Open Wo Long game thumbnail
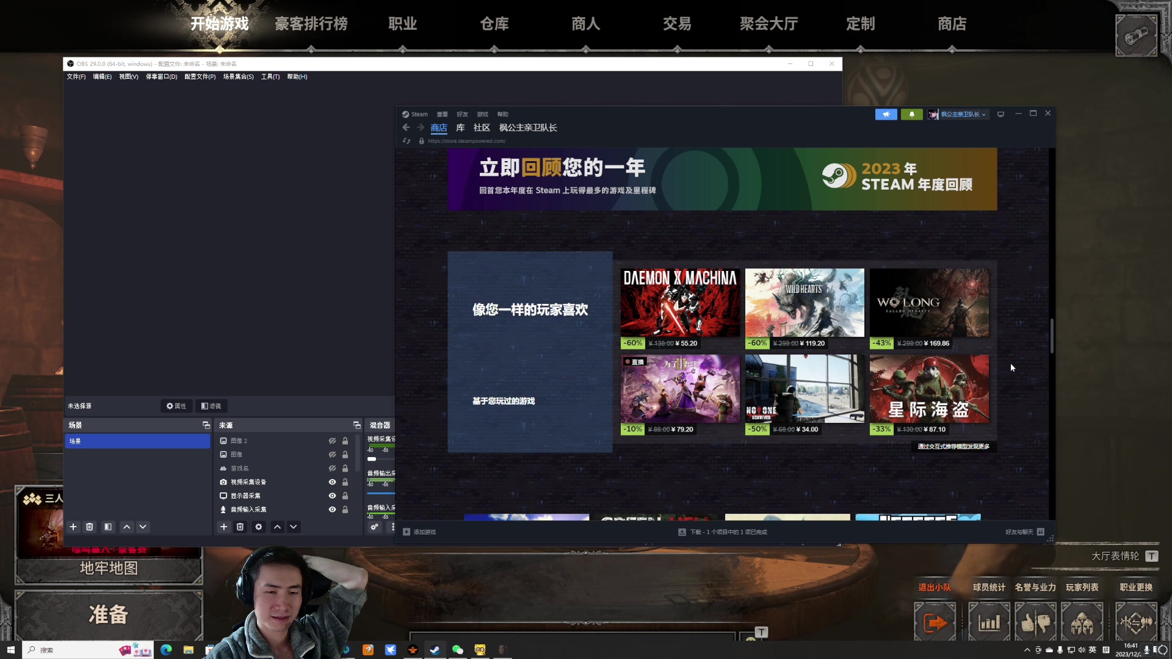Viewport: 1172px width, 659px height. tap(929, 303)
